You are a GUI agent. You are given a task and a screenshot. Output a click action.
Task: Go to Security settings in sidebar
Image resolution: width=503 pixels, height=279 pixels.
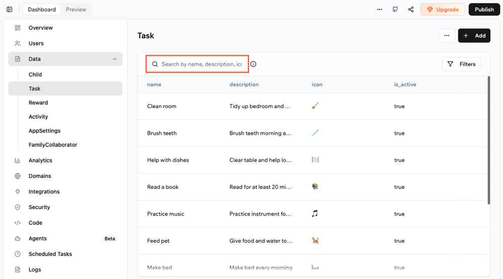point(39,207)
